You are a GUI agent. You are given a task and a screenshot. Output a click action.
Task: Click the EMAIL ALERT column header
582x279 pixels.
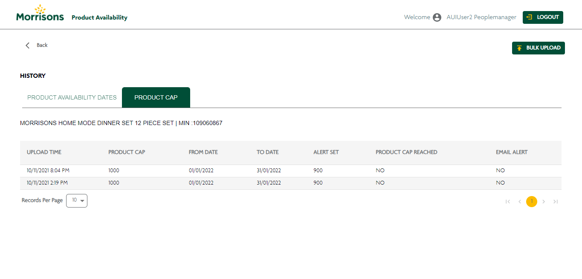click(x=512, y=152)
